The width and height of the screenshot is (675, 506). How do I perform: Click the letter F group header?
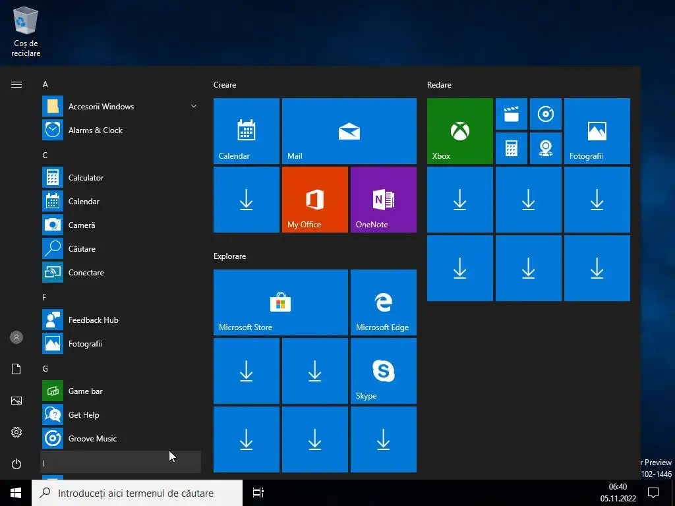[44, 298]
